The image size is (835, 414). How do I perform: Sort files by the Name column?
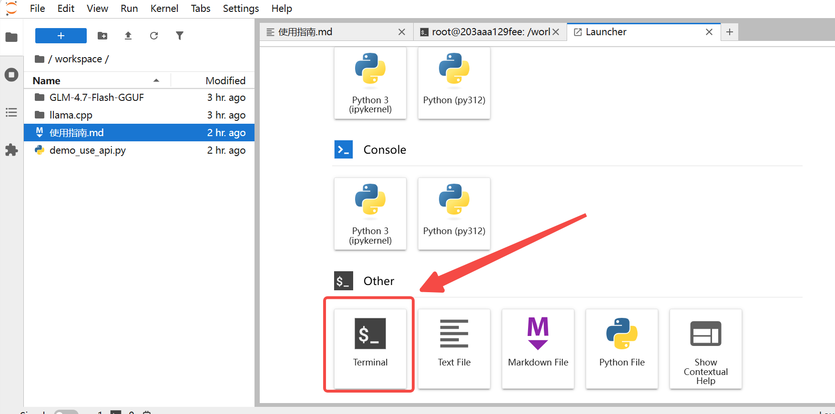tap(47, 81)
